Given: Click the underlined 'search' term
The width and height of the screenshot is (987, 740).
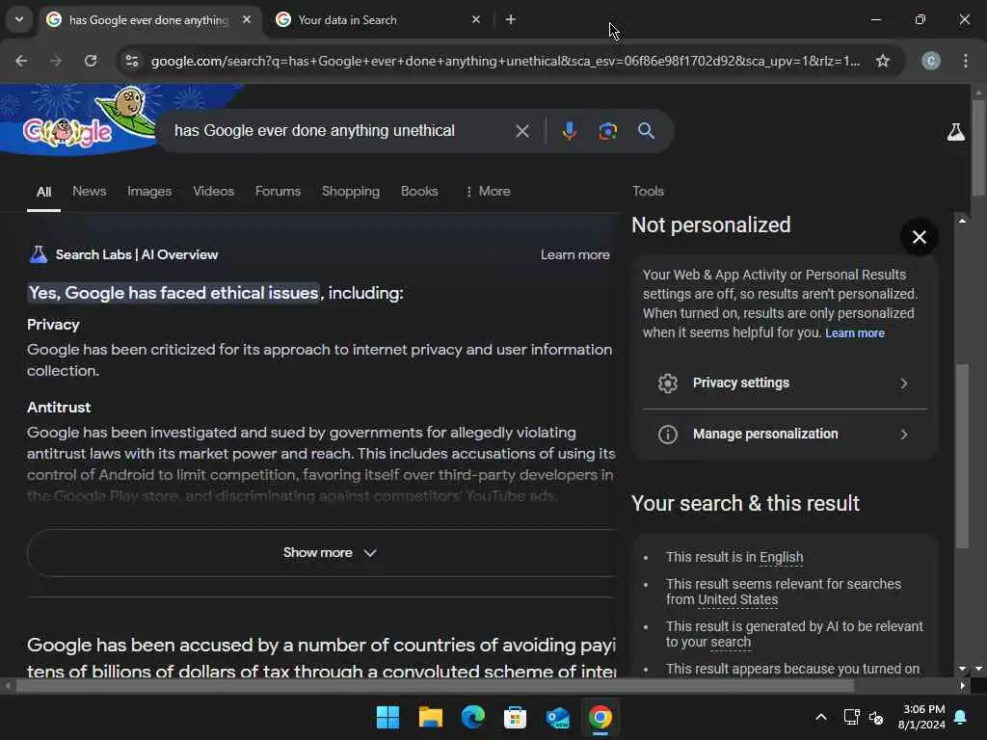Looking at the screenshot, I should click(x=731, y=642).
